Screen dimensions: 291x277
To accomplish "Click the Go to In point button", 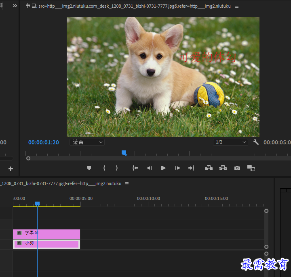I will point(135,168).
